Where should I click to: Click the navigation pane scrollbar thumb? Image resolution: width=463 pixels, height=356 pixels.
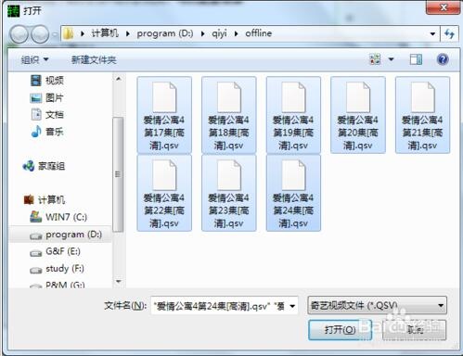tap(118, 174)
